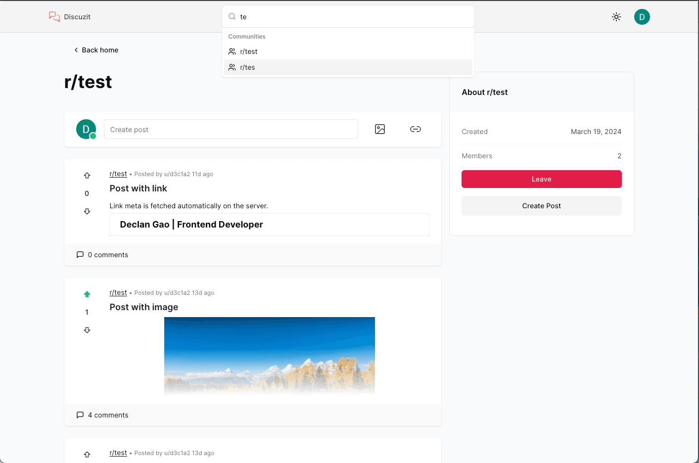699x463 pixels.
Task: Click the Leave community button
Action: [x=542, y=179]
